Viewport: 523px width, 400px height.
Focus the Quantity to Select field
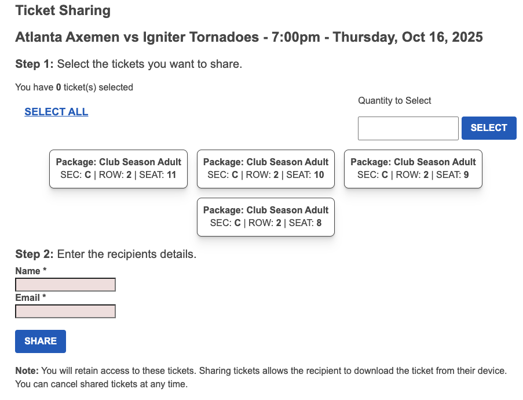[408, 128]
